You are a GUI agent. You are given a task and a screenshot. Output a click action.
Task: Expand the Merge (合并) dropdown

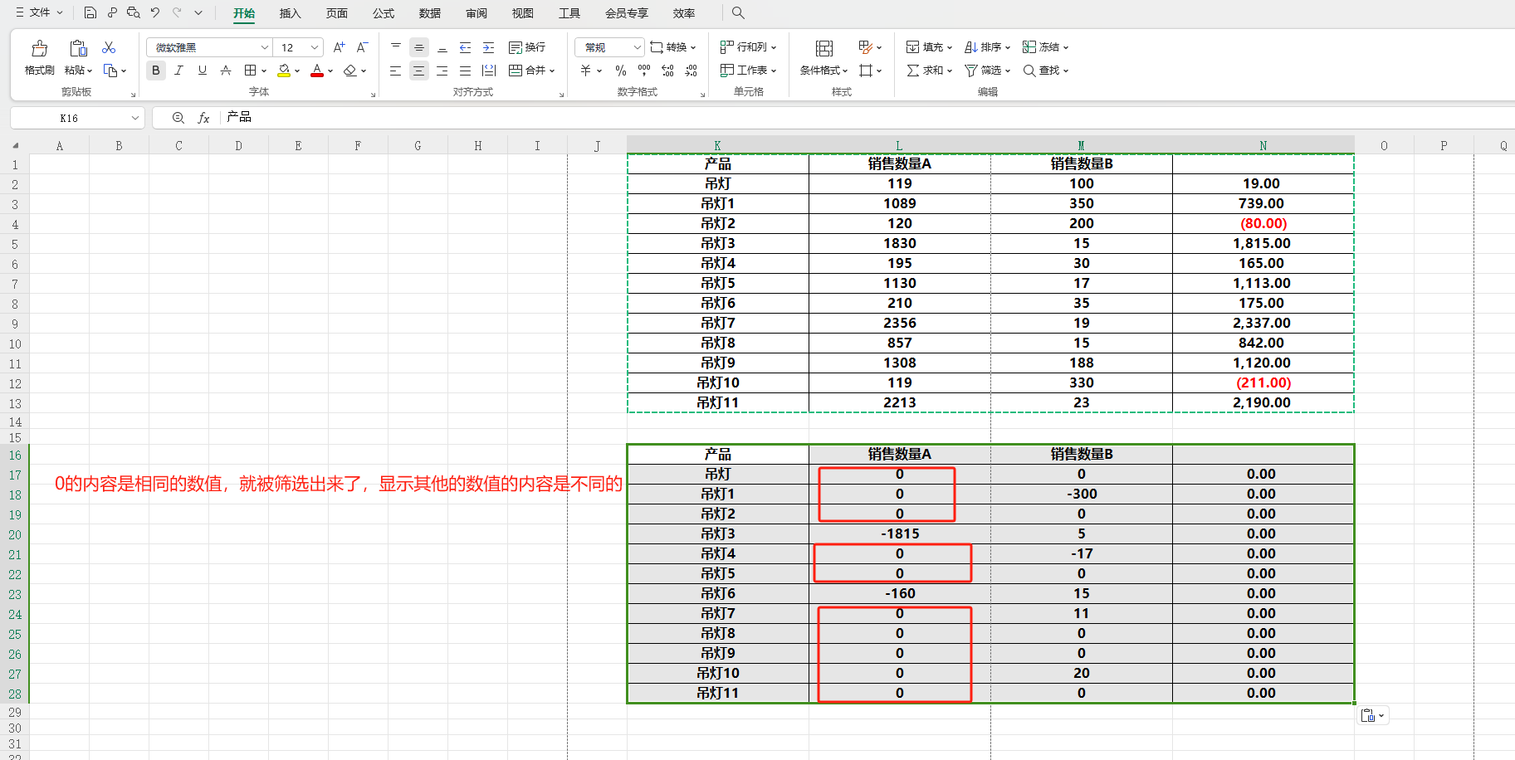pos(552,71)
